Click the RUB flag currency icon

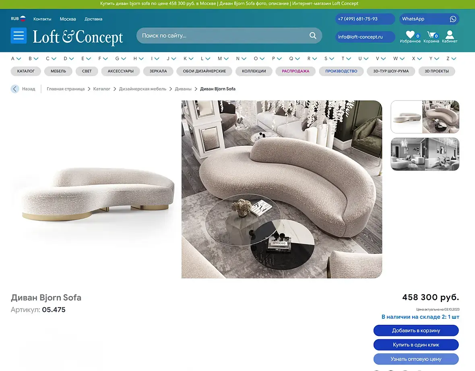(23, 18)
